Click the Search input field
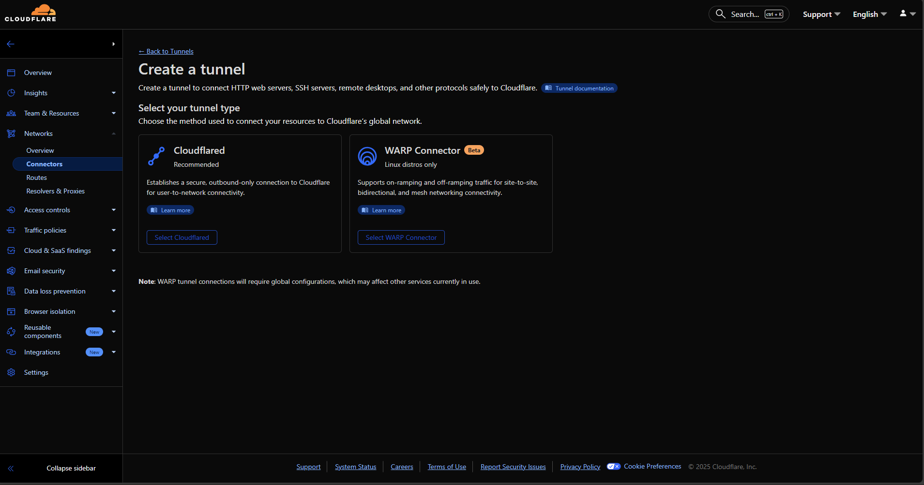Viewport: 924px width, 485px height. click(x=749, y=14)
